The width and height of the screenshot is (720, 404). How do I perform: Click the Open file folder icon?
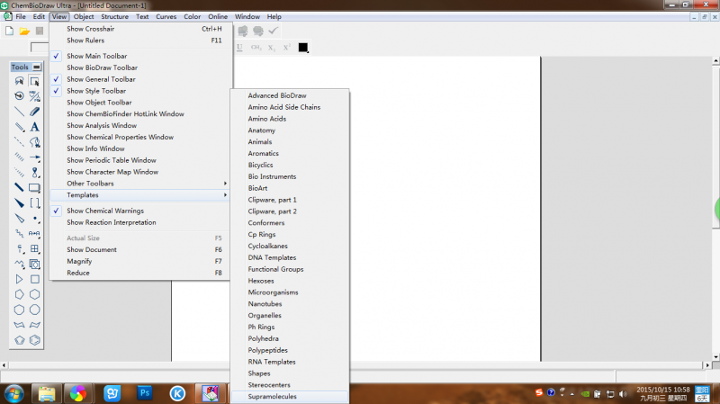pos(24,31)
